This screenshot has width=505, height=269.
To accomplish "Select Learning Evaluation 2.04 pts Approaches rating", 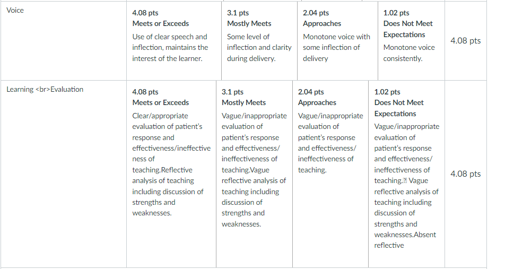I will pos(330,174).
